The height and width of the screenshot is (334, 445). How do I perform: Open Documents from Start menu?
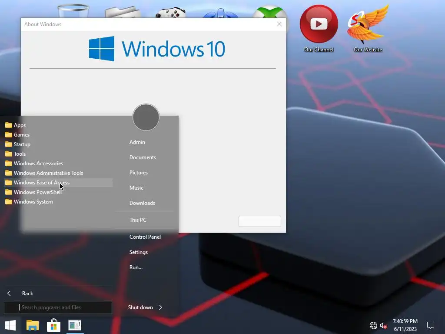click(143, 157)
